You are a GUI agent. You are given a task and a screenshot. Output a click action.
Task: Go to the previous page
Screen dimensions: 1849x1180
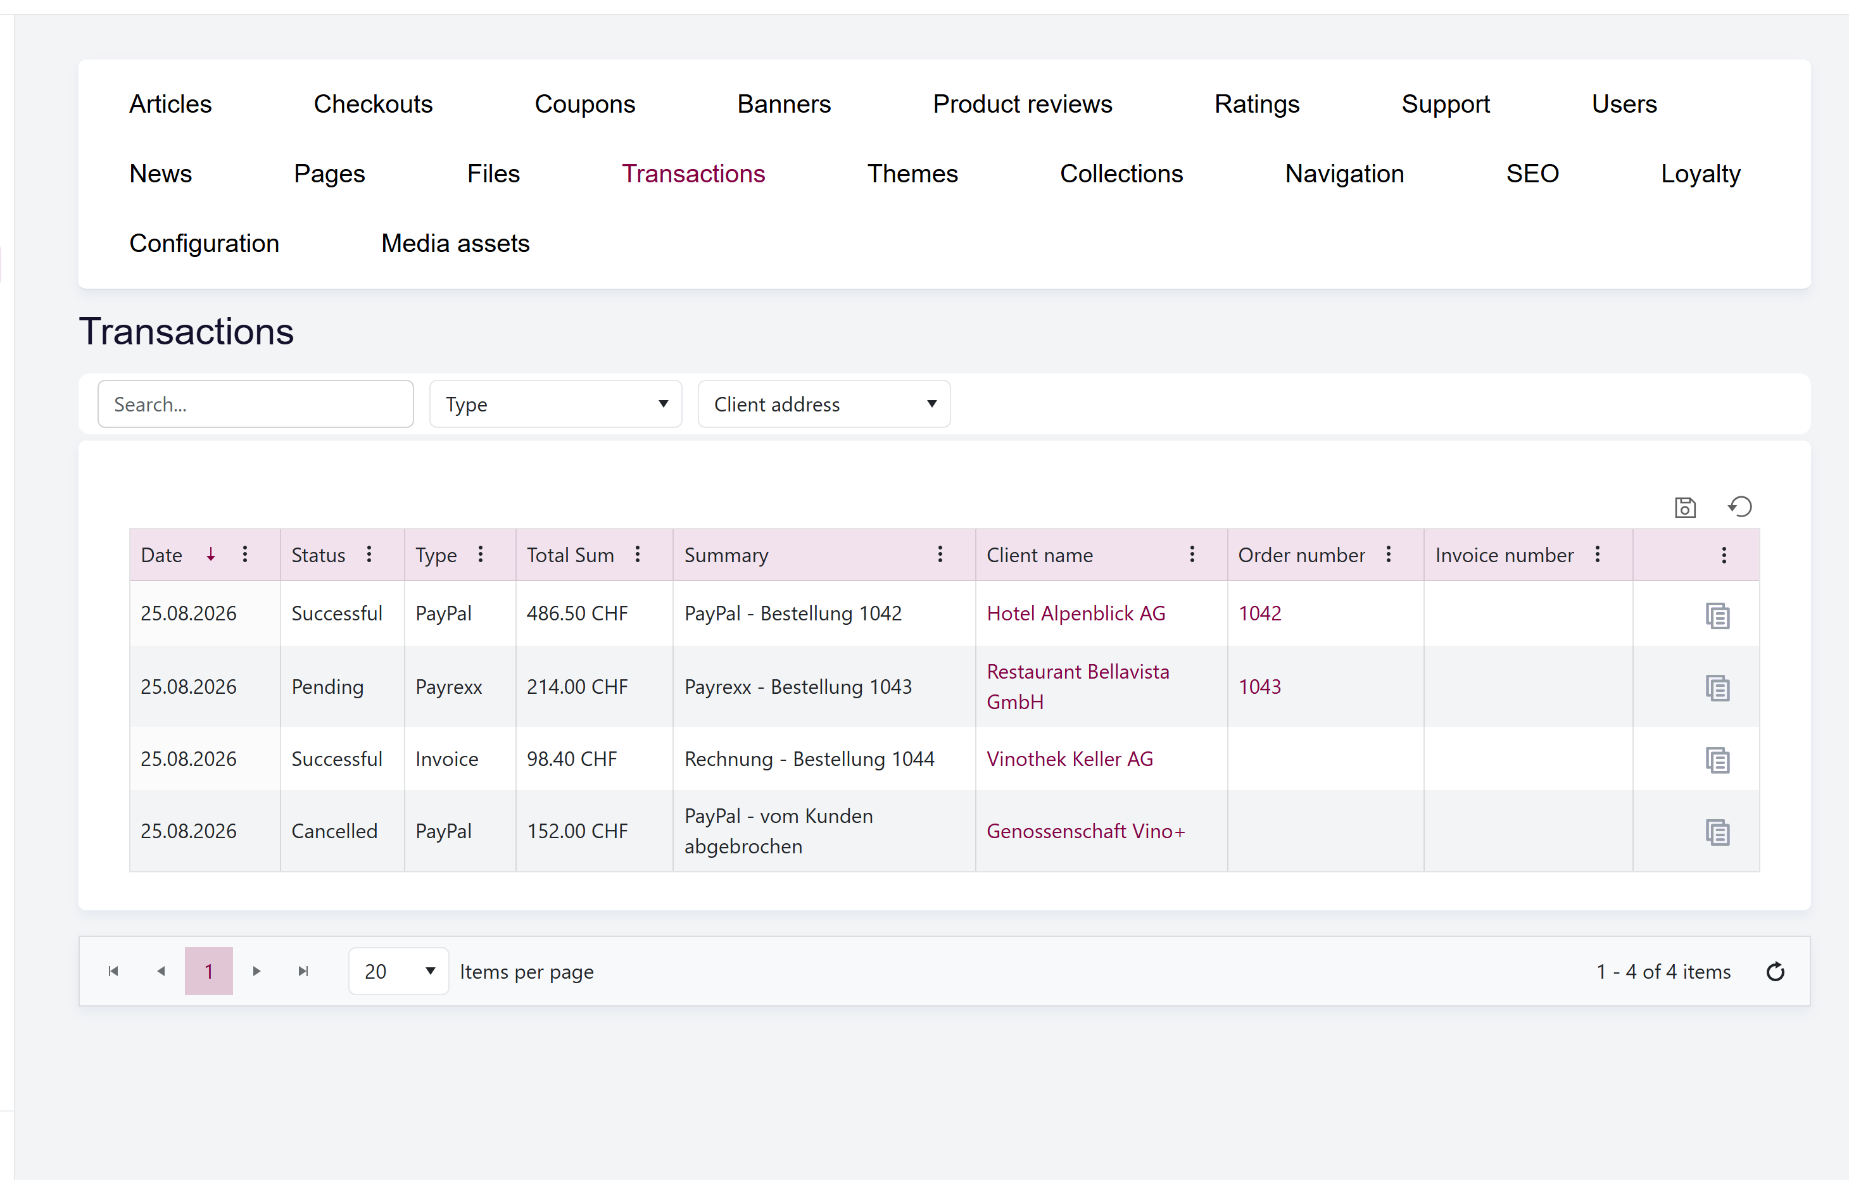click(x=160, y=971)
